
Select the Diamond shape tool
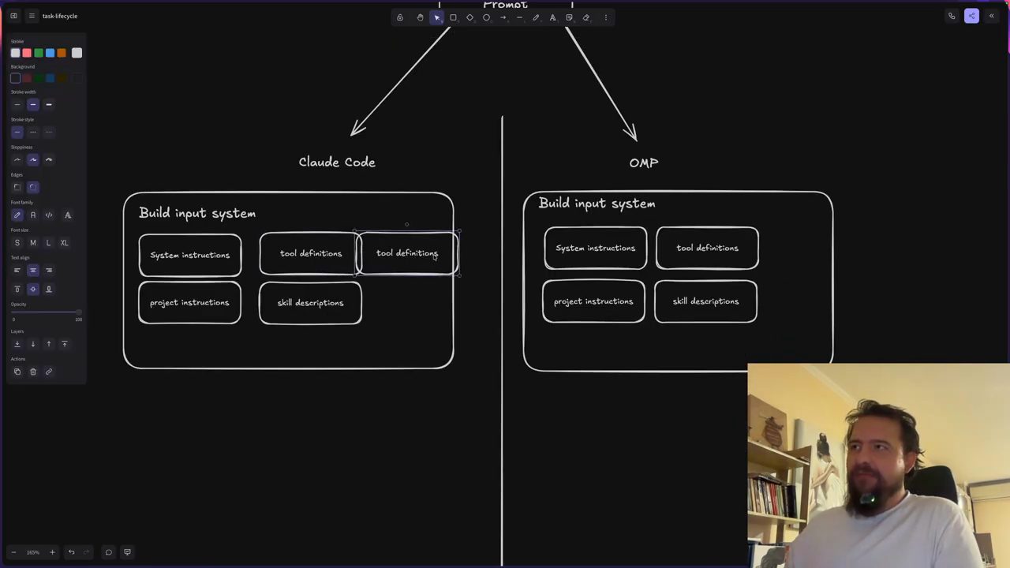(469, 17)
